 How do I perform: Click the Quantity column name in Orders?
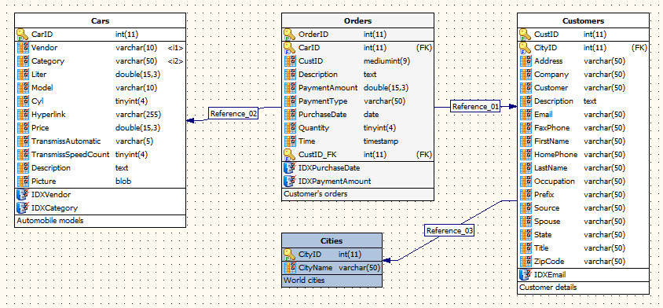[313, 128]
